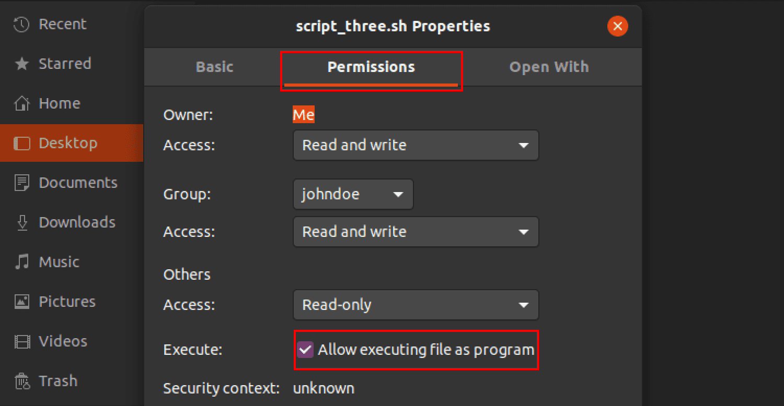
Task: Close the script_three.sh Properties dialog
Action: [x=617, y=26]
